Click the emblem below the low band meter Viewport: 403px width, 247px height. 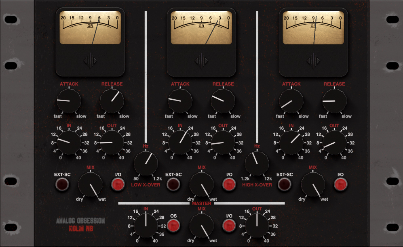coord(90,61)
